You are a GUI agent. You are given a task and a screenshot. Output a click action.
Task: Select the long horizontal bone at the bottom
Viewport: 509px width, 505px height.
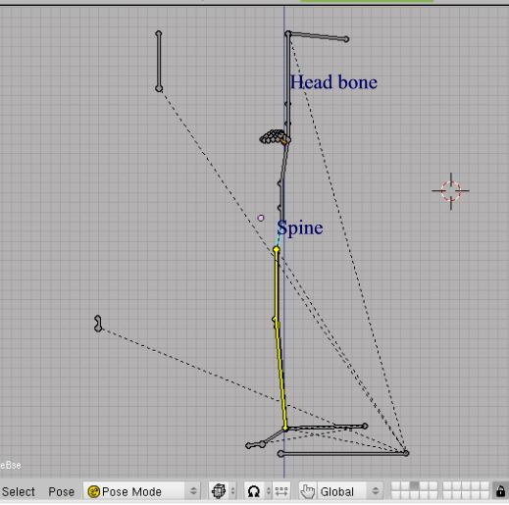[343, 453]
